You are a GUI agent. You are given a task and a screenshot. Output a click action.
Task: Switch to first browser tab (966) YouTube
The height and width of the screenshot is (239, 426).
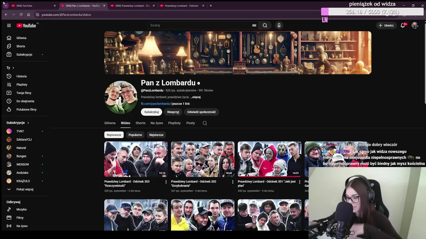pyautogui.click(x=33, y=6)
